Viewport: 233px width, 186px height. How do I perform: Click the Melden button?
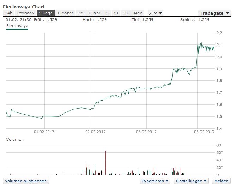(221, 181)
